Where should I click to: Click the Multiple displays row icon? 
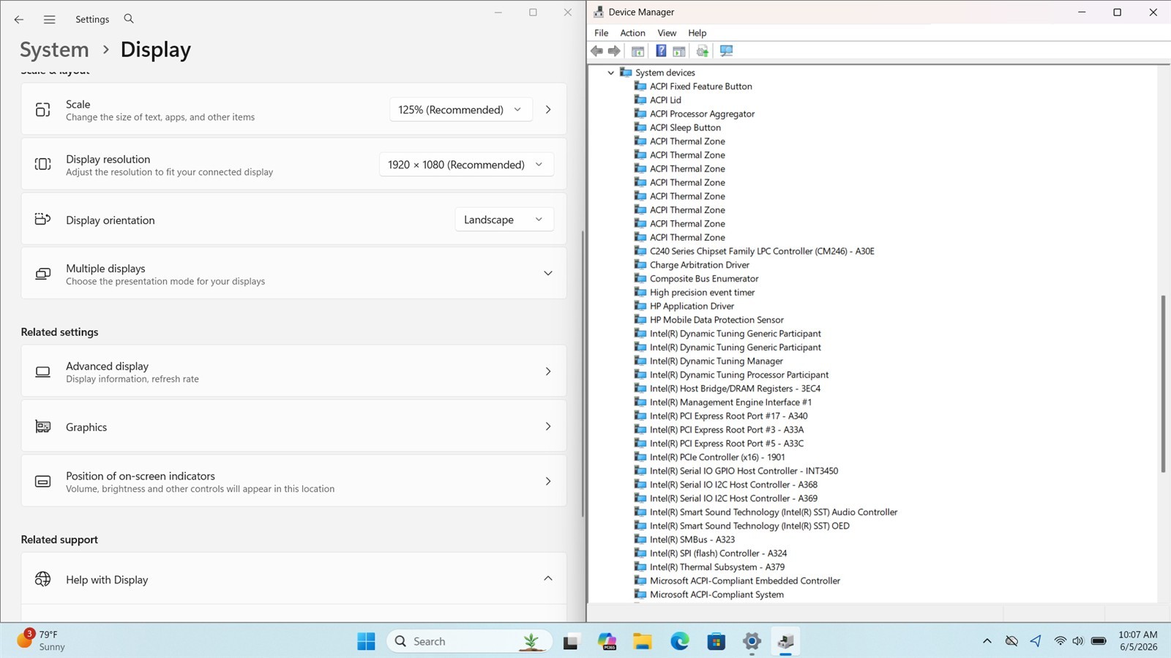click(43, 274)
